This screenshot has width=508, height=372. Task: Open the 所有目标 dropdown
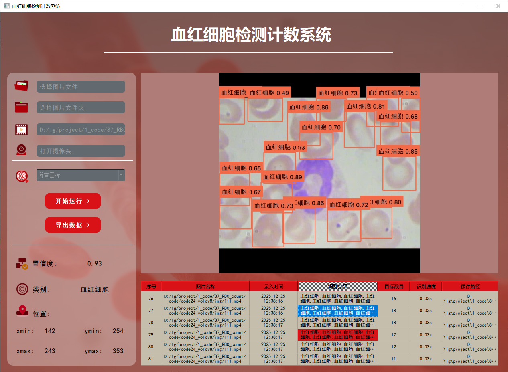(81, 175)
